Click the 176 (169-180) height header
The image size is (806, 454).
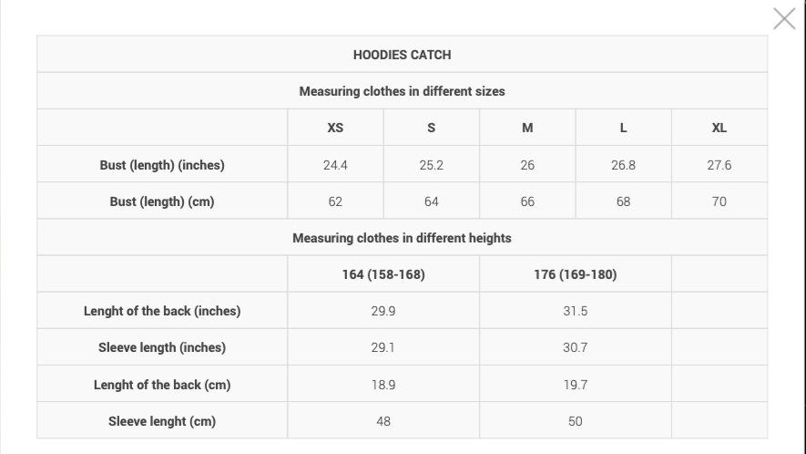coord(576,274)
